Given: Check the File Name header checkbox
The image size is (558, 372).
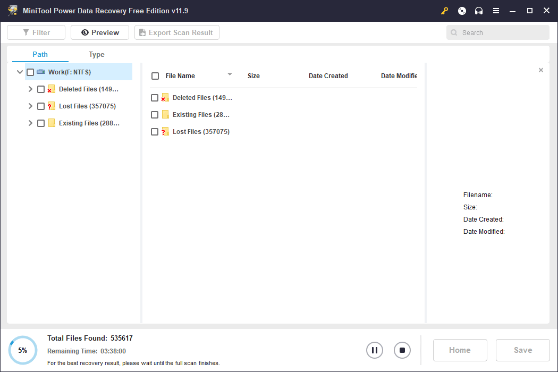Looking at the screenshot, I should [155, 75].
